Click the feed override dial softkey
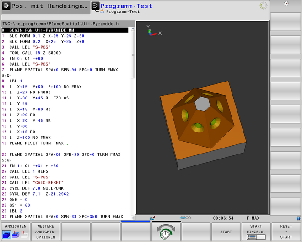Screen dimensions: 302x242 click(x=165, y=232)
